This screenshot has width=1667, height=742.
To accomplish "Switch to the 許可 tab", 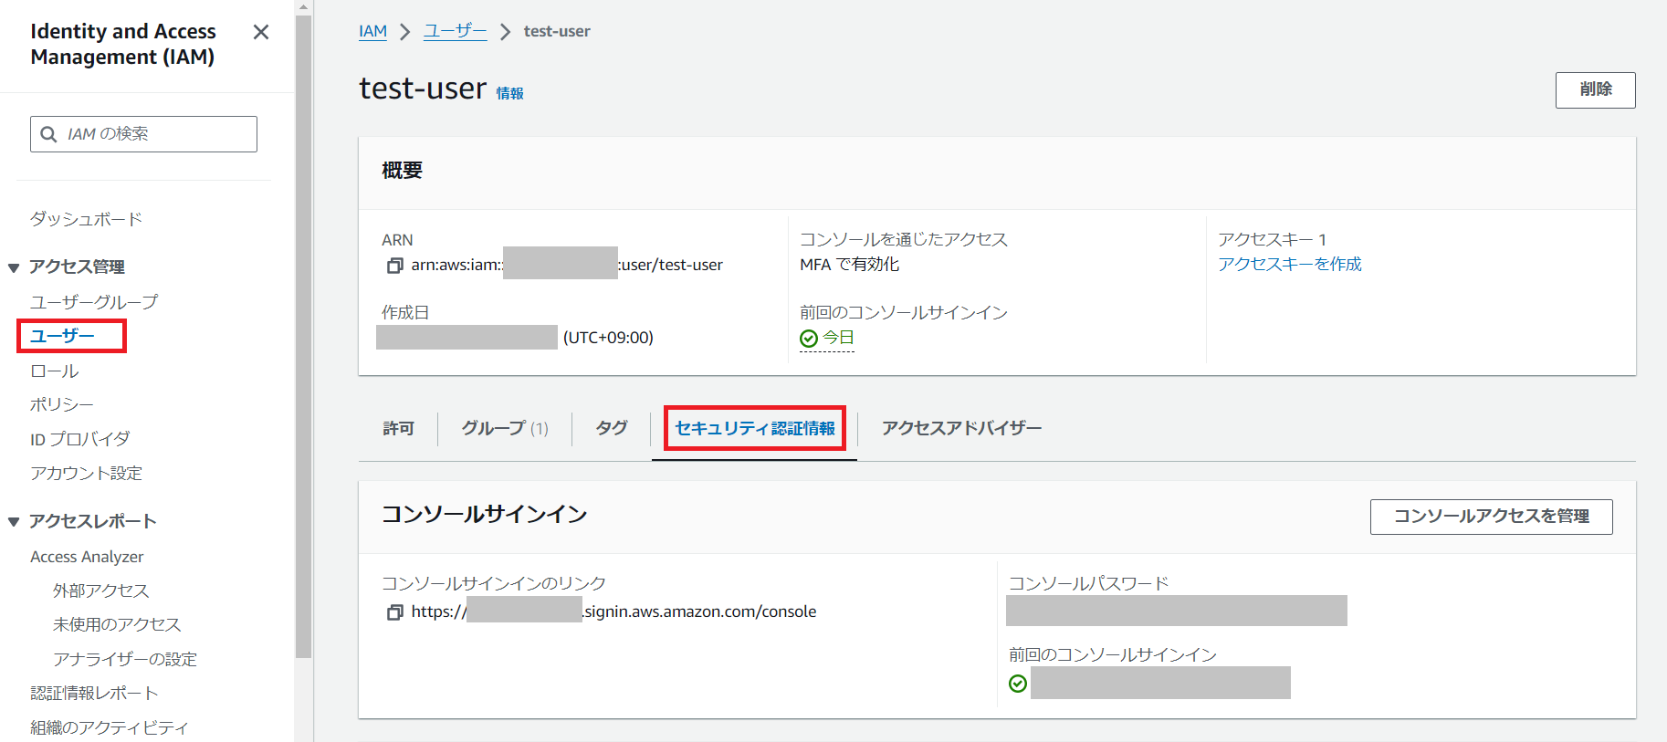I will point(398,428).
